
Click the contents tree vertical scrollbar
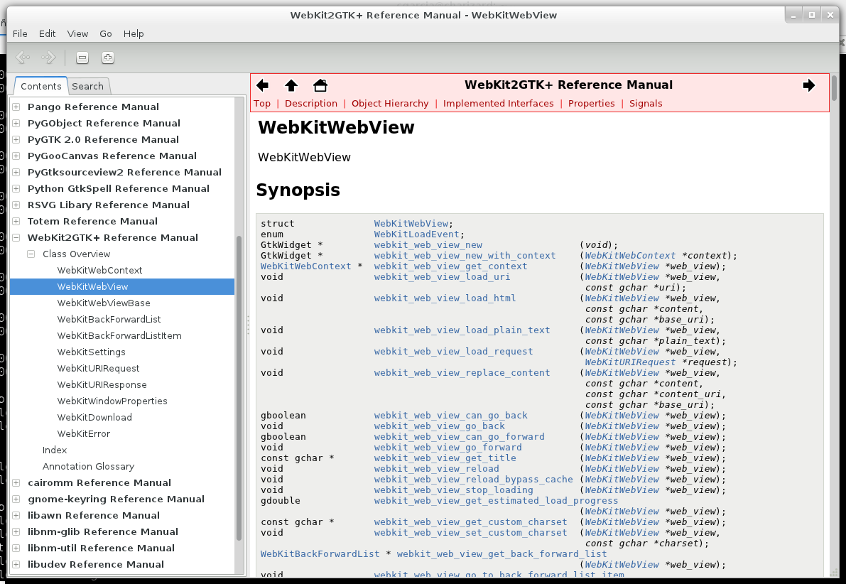239,387
